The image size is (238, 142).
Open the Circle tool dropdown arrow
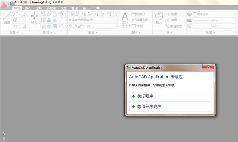20,20
